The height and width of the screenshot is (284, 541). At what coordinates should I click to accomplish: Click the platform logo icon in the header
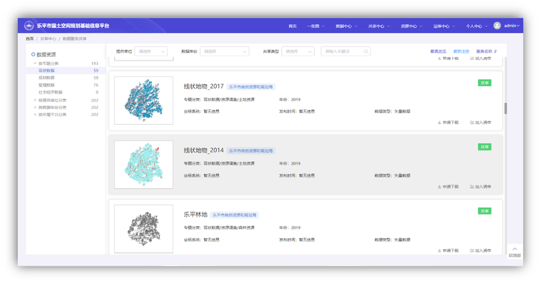point(29,26)
